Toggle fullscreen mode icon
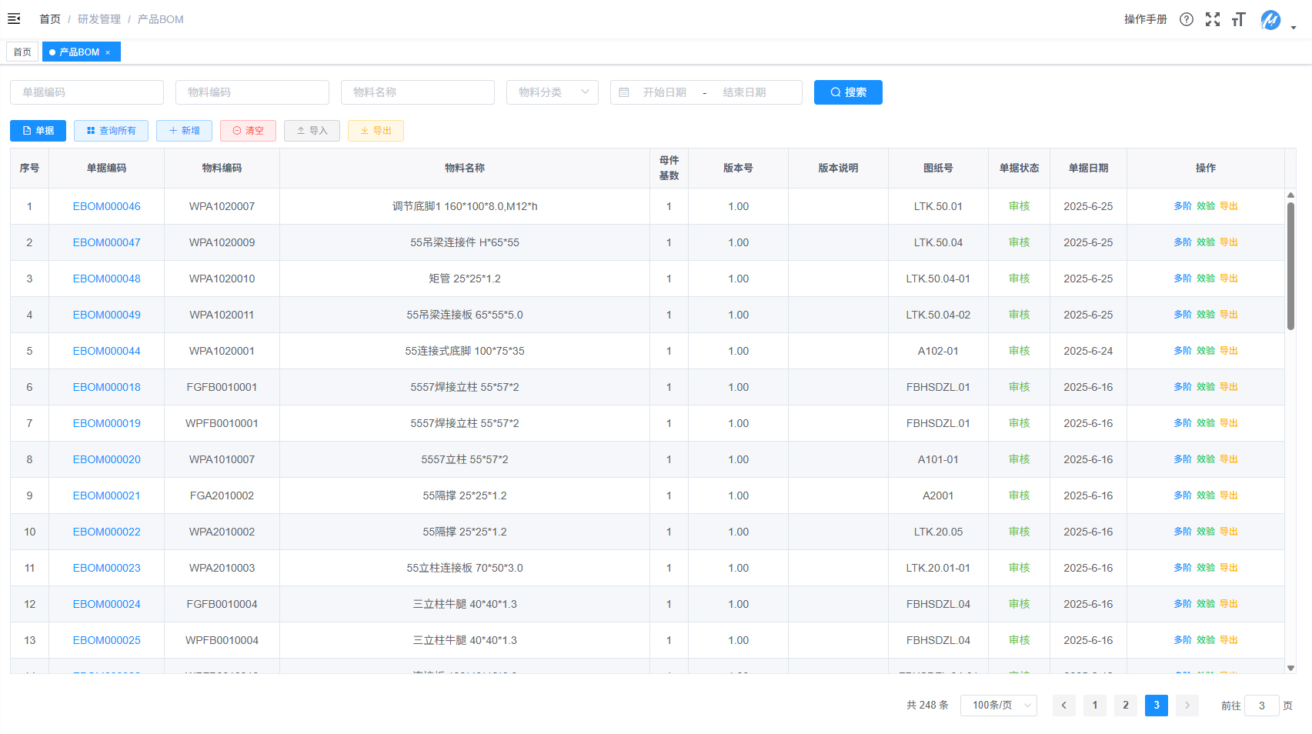This screenshot has height=734, width=1312. pos(1213,19)
